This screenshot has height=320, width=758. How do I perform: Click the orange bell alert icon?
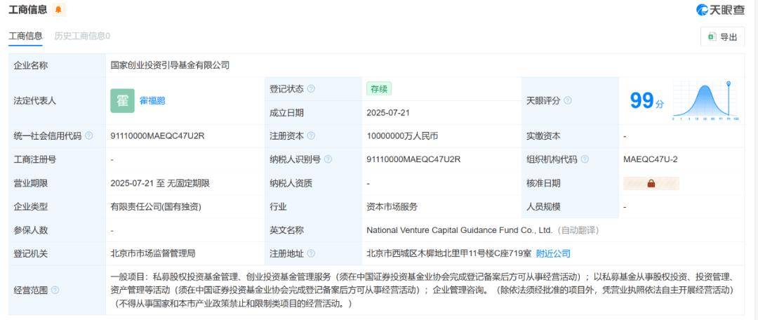click(58, 9)
